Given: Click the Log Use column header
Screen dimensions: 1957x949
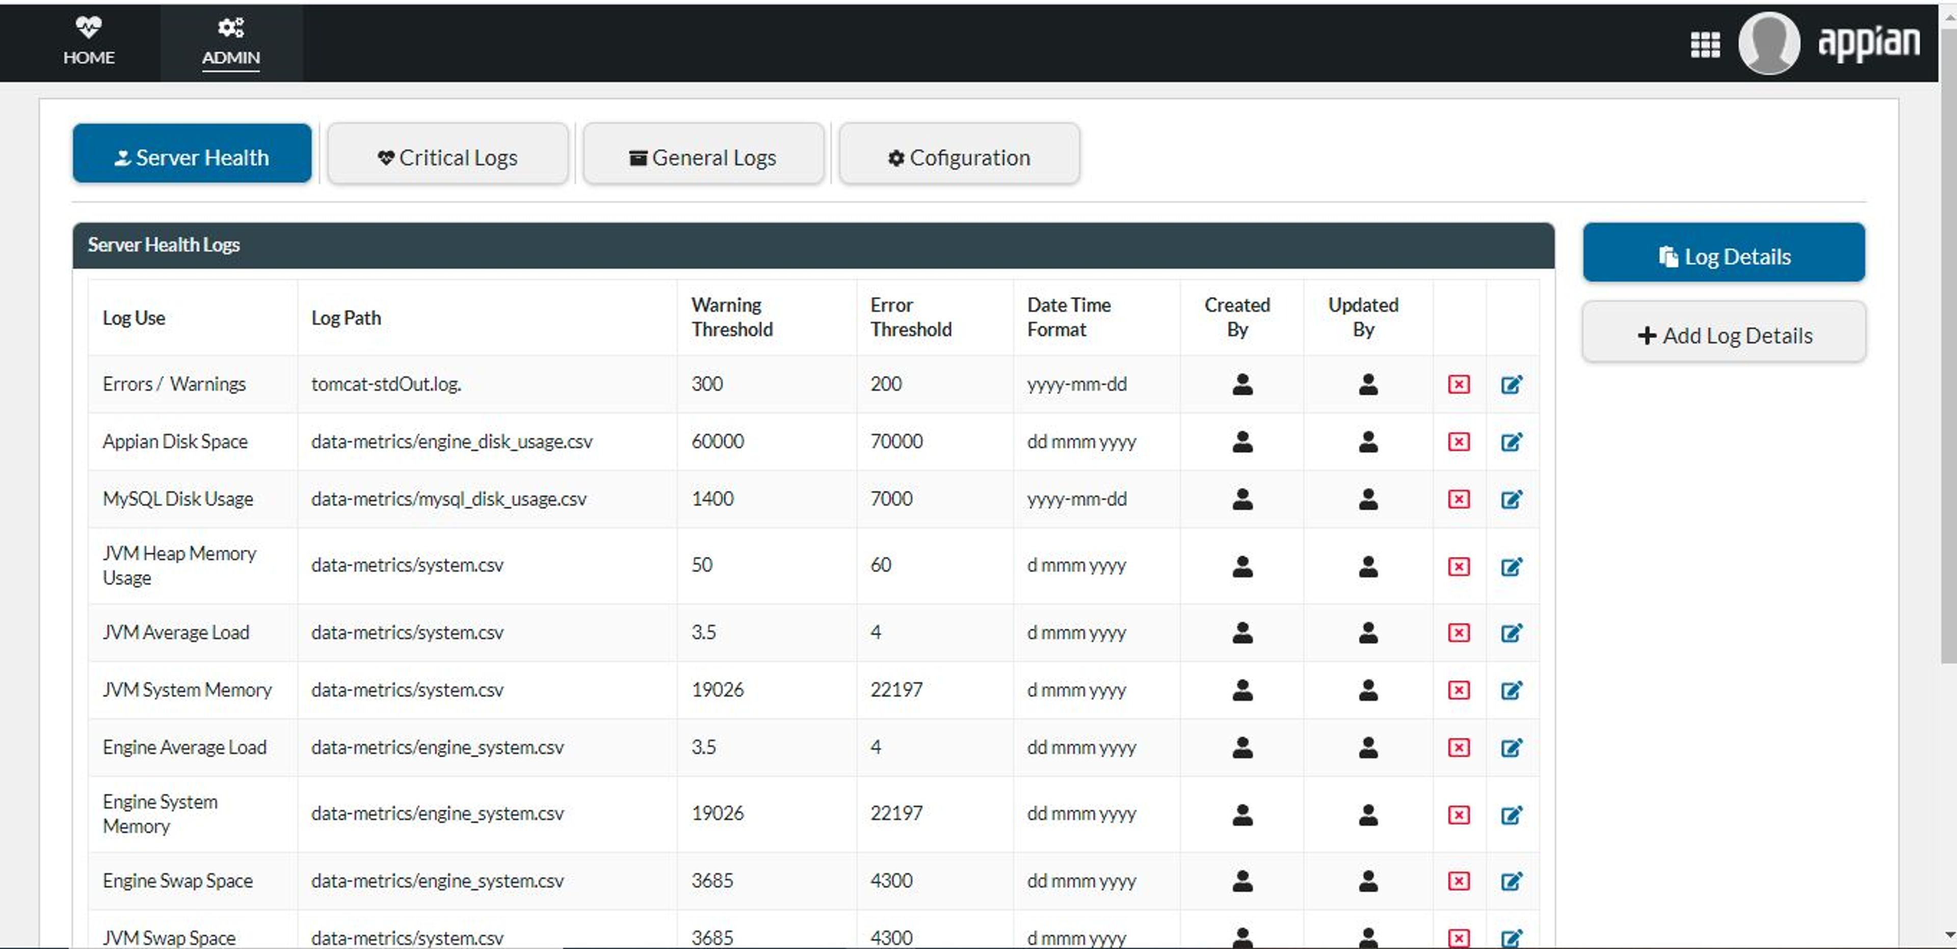Looking at the screenshot, I should coord(134,318).
